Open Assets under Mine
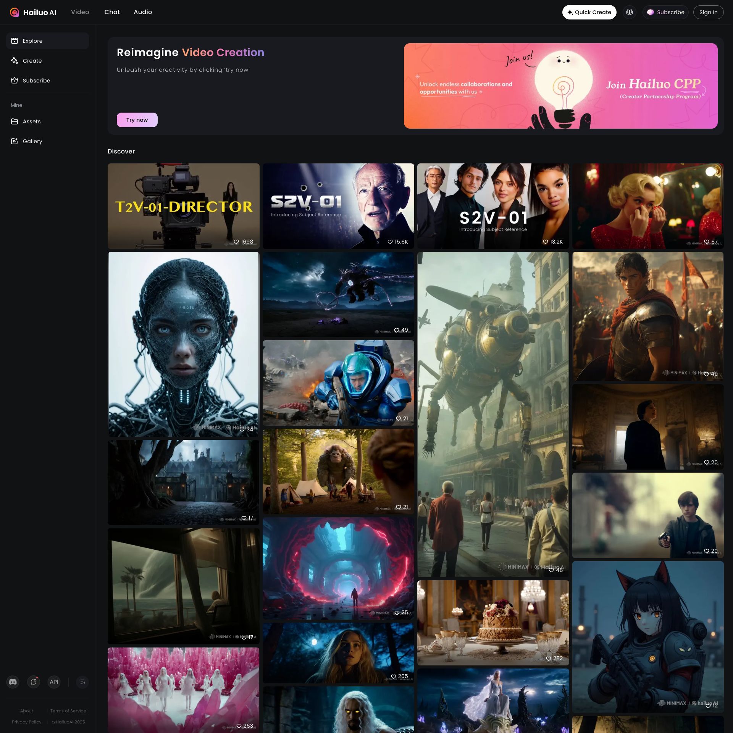Image resolution: width=733 pixels, height=733 pixels. click(x=47, y=121)
